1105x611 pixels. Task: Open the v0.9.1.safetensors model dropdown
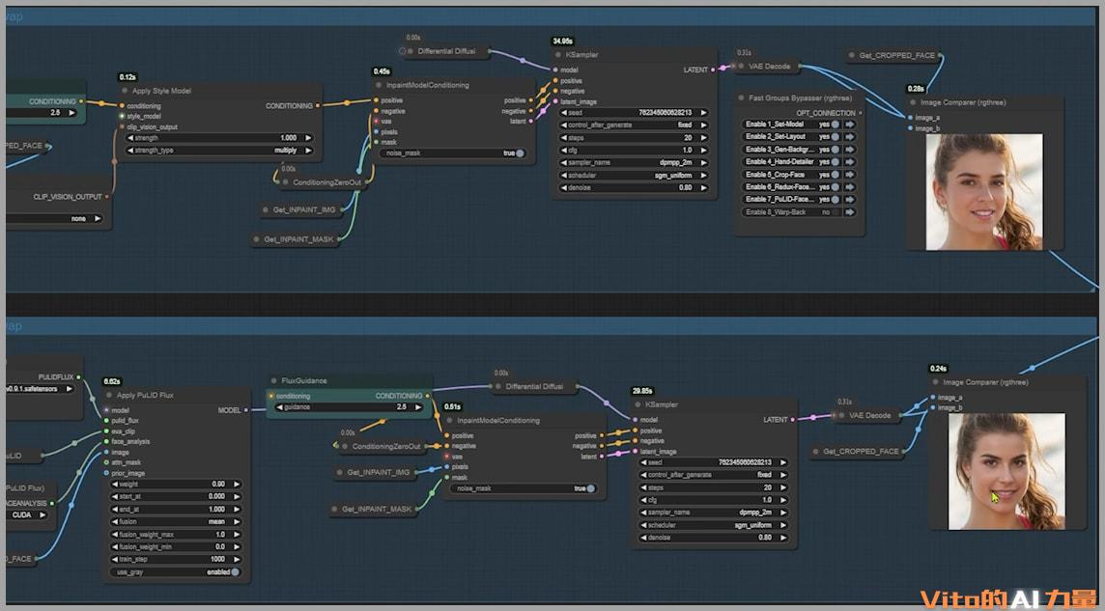pos(40,389)
